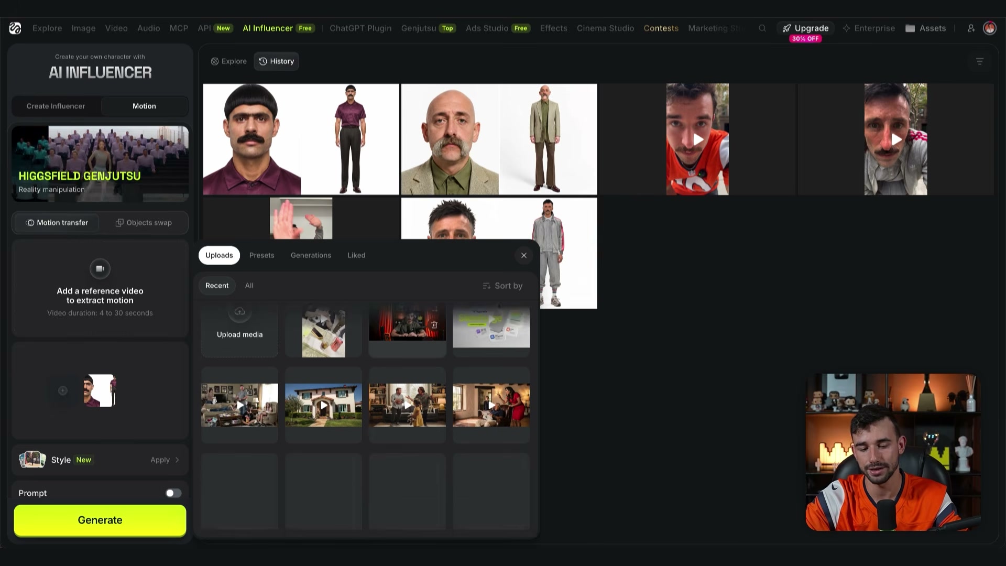Open the Liked tab in picker
Image resolution: width=1006 pixels, height=566 pixels.
pyautogui.click(x=356, y=255)
